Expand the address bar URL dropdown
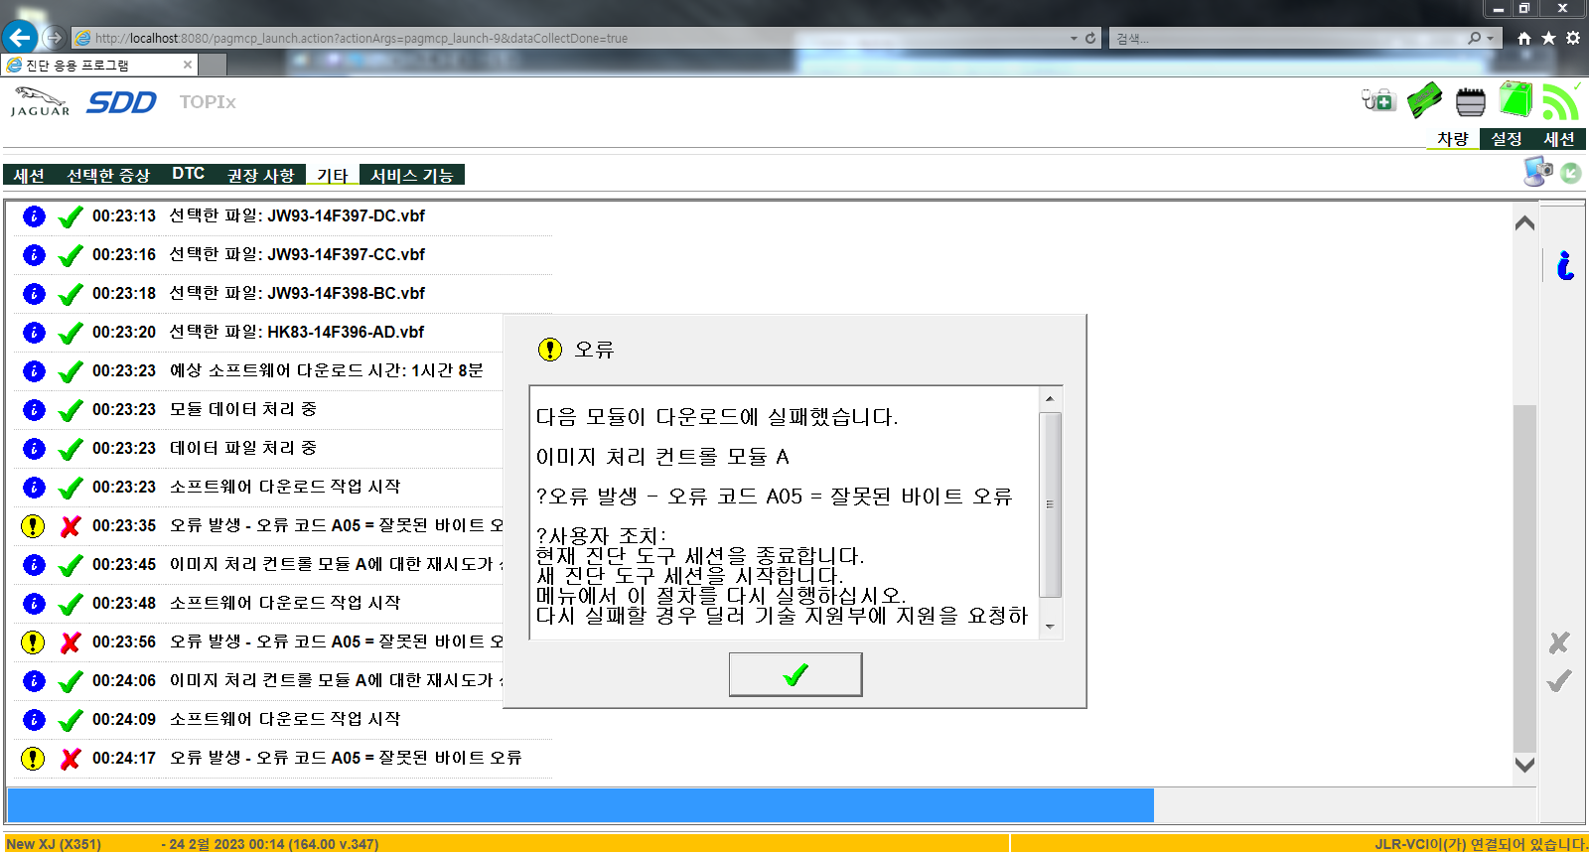The width and height of the screenshot is (1589, 854). (1074, 39)
